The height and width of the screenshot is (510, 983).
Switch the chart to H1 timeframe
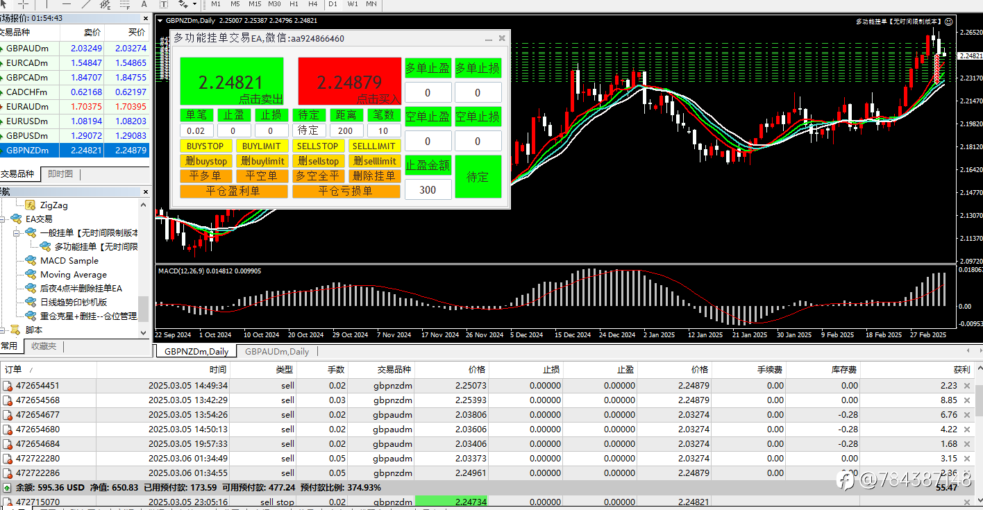pyautogui.click(x=293, y=4)
